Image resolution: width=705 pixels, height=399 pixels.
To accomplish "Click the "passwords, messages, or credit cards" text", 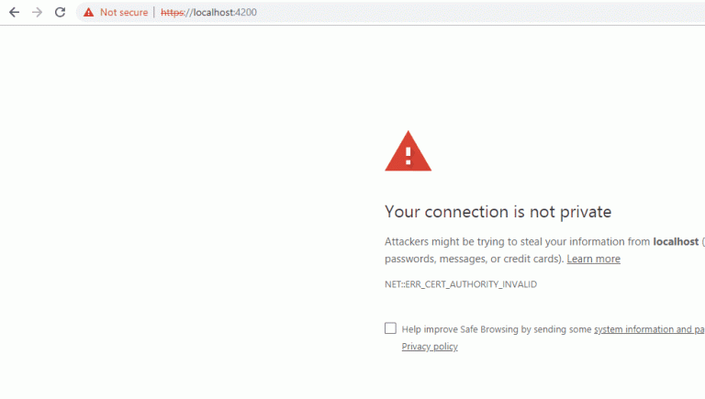I will [x=472, y=259].
